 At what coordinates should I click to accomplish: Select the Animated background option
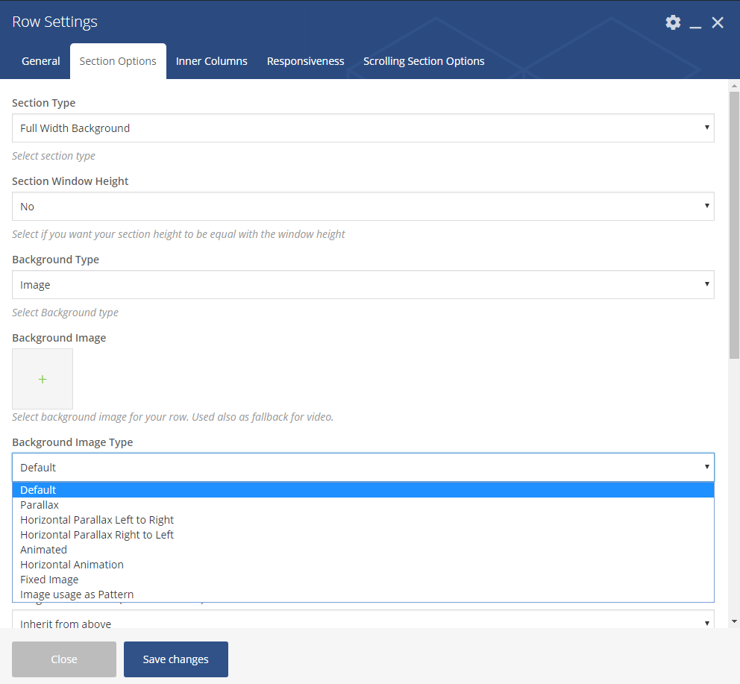pos(43,550)
